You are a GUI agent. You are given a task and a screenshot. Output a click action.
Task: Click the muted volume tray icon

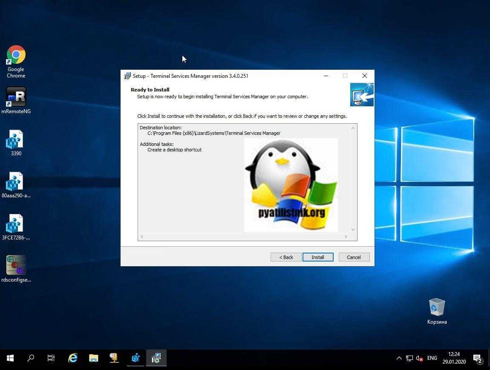pyautogui.click(x=419, y=358)
